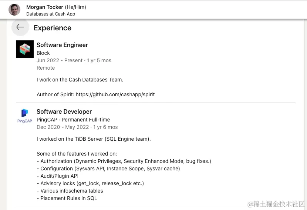The image size is (307, 210).
Task: Open the Software Engineer position title
Action: (62, 45)
